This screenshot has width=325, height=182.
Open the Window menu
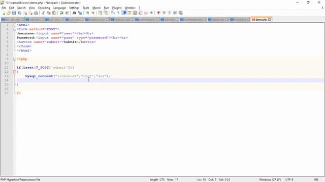(x=130, y=8)
